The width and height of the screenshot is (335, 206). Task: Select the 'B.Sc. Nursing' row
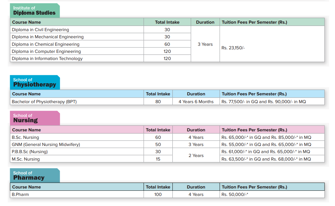coord(167,137)
